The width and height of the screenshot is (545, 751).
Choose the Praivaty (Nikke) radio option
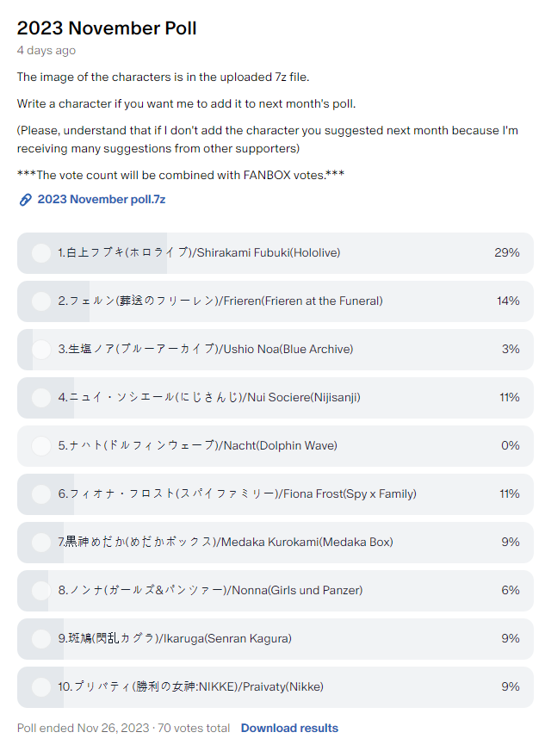coord(40,687)
